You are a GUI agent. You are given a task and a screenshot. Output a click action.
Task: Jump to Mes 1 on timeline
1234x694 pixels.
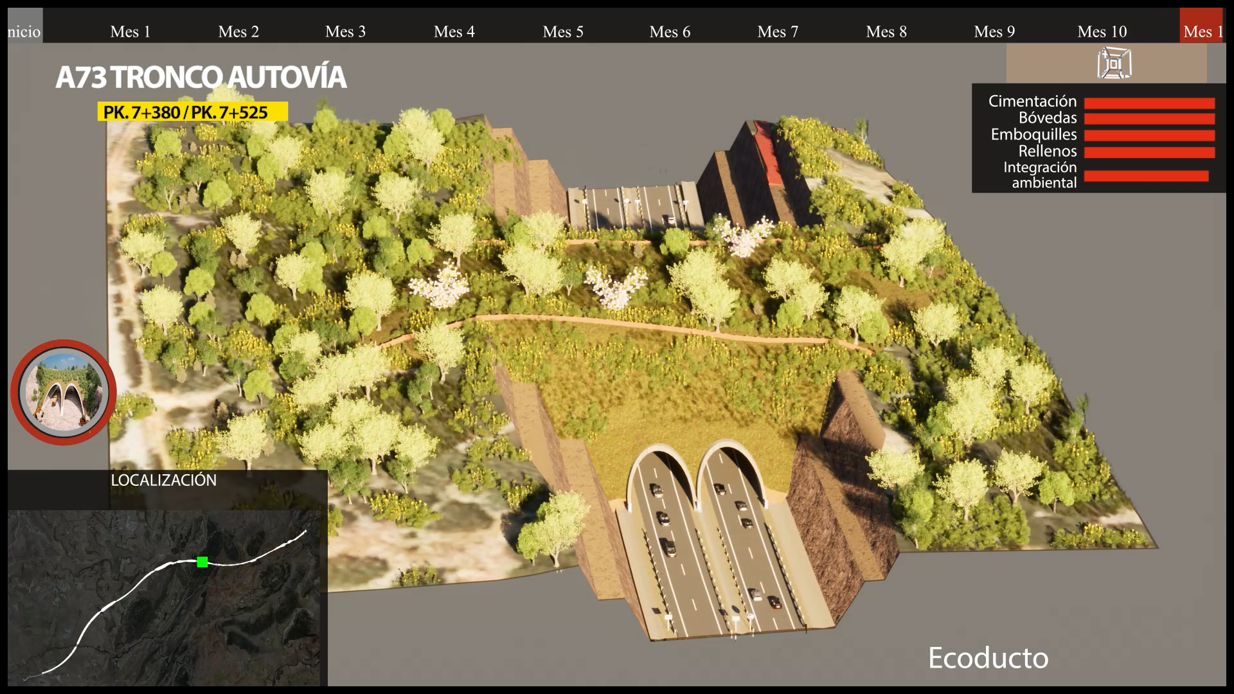click(130, 31)
